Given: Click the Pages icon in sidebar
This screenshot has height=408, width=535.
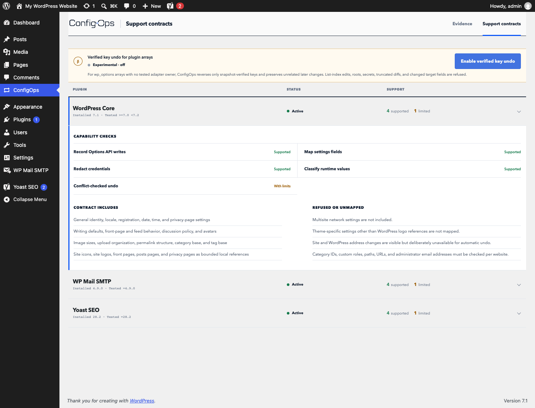Looking at the screenshot, I should tap(7, 65).
